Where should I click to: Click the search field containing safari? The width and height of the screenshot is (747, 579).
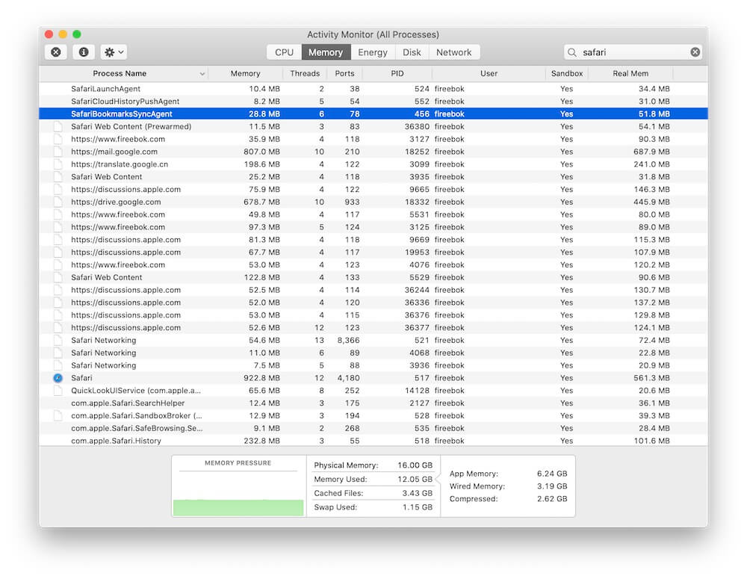[x=633, y=52]
